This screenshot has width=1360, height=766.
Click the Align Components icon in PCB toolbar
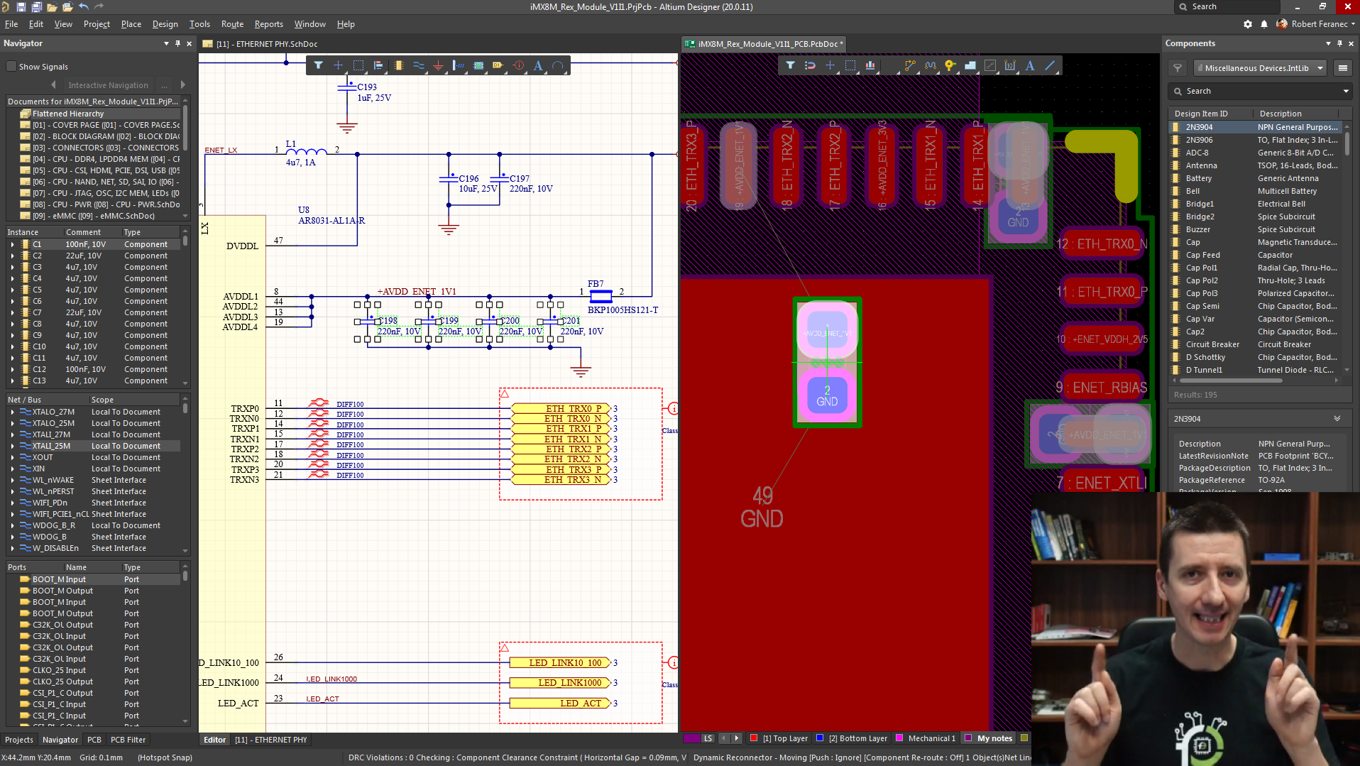[870, 66]
